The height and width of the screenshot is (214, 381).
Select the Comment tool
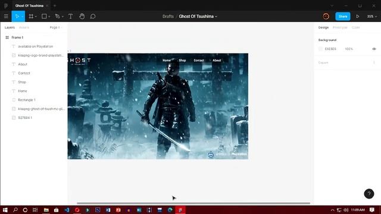pyautogui.click(x=93, y=16)
